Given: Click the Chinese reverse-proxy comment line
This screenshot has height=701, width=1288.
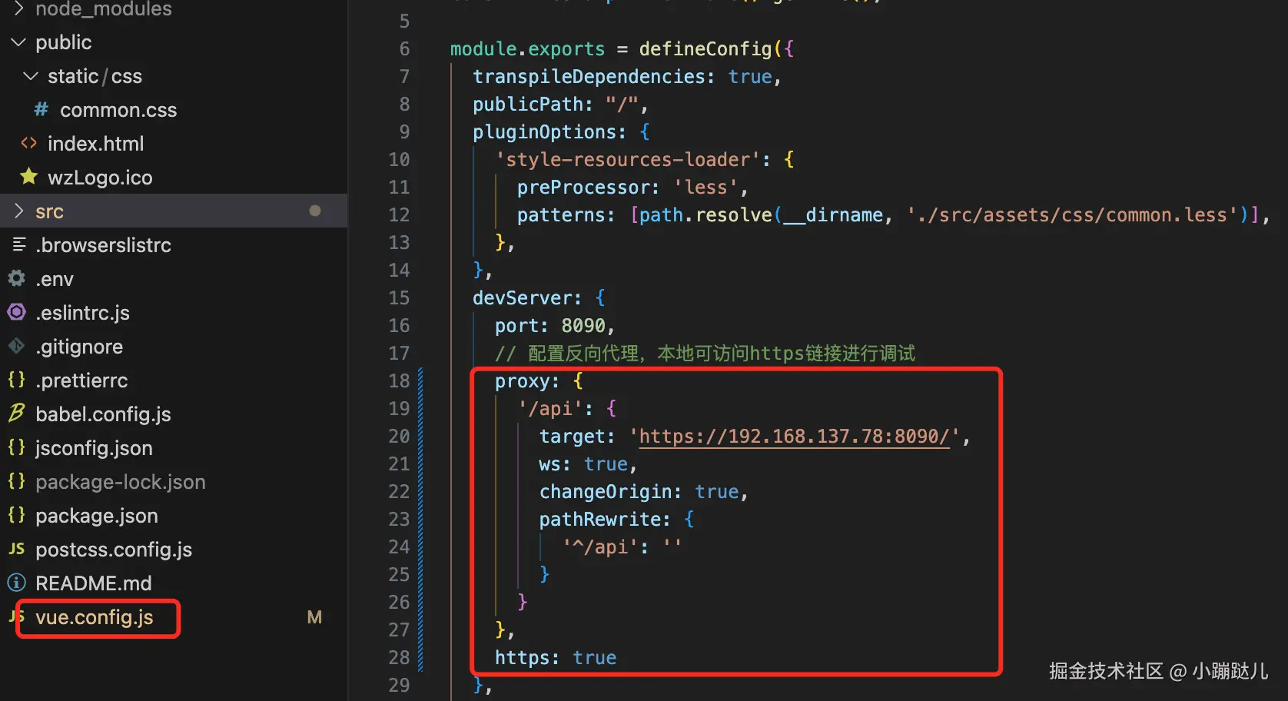Looking at the screenshot, I should click(x=705, y=354).
